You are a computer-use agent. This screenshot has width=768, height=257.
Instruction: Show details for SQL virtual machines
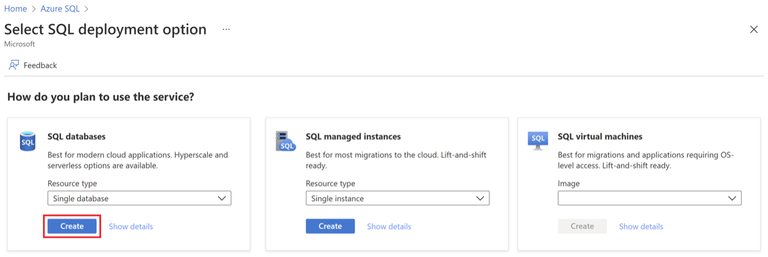click(x=641, y=226)
